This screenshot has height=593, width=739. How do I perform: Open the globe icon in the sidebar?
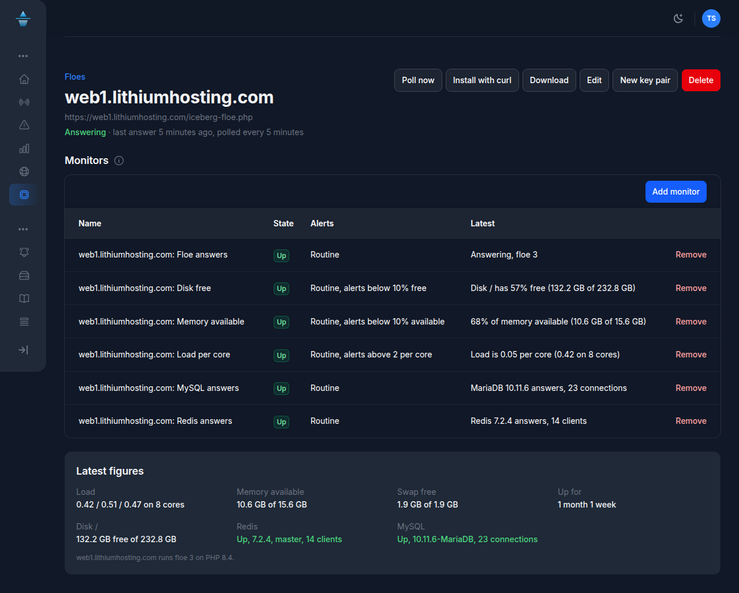24,171
